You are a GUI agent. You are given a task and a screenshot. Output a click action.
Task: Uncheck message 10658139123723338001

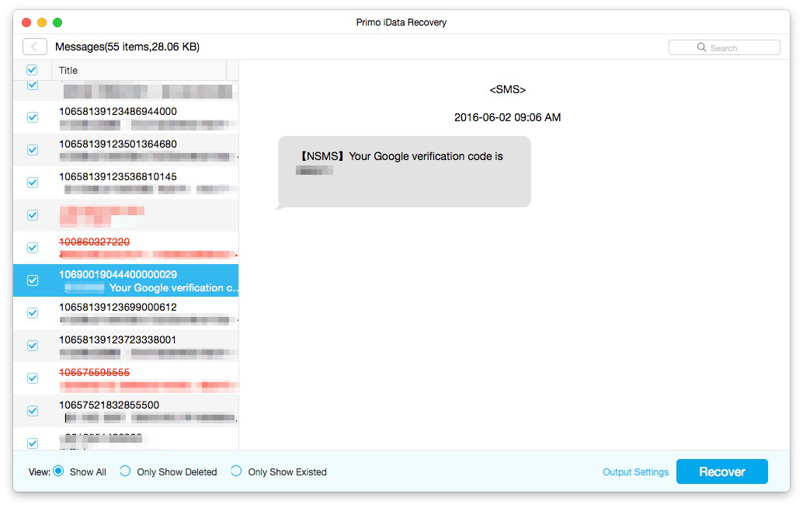(x=33, y=346)
